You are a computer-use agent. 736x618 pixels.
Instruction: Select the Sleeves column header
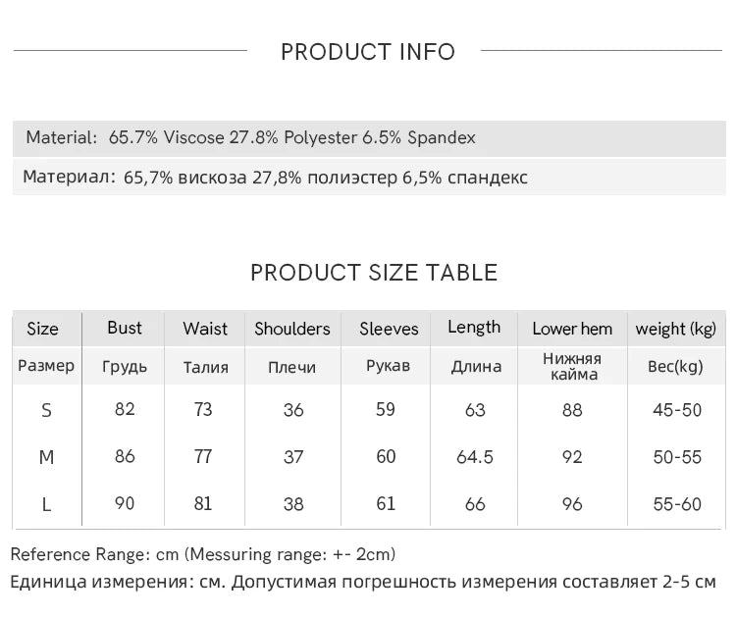(389, 329)
